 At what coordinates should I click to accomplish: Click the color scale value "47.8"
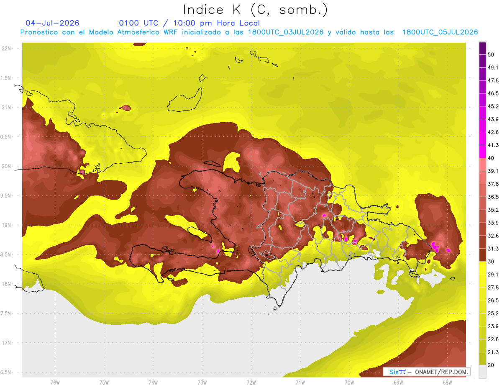click(493, 80)
